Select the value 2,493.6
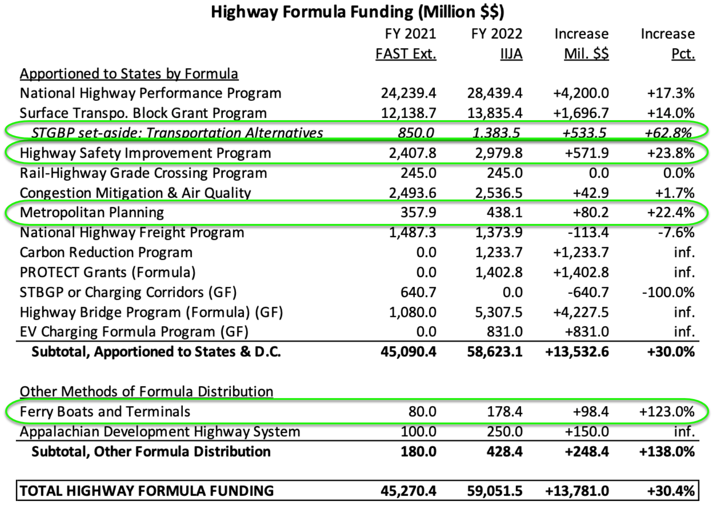The width and height of the screenshot is (719, 507). (x=413, y=193)
